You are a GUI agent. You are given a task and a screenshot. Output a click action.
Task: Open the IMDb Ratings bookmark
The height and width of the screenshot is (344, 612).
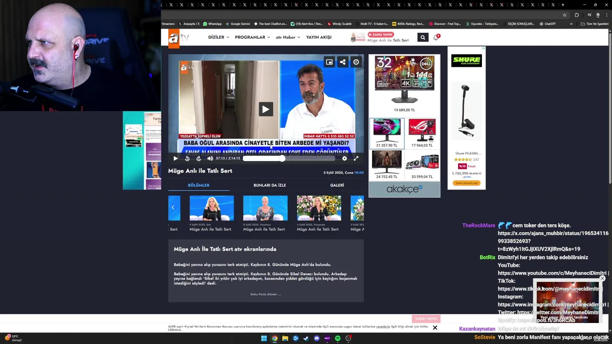pos(408,24)
